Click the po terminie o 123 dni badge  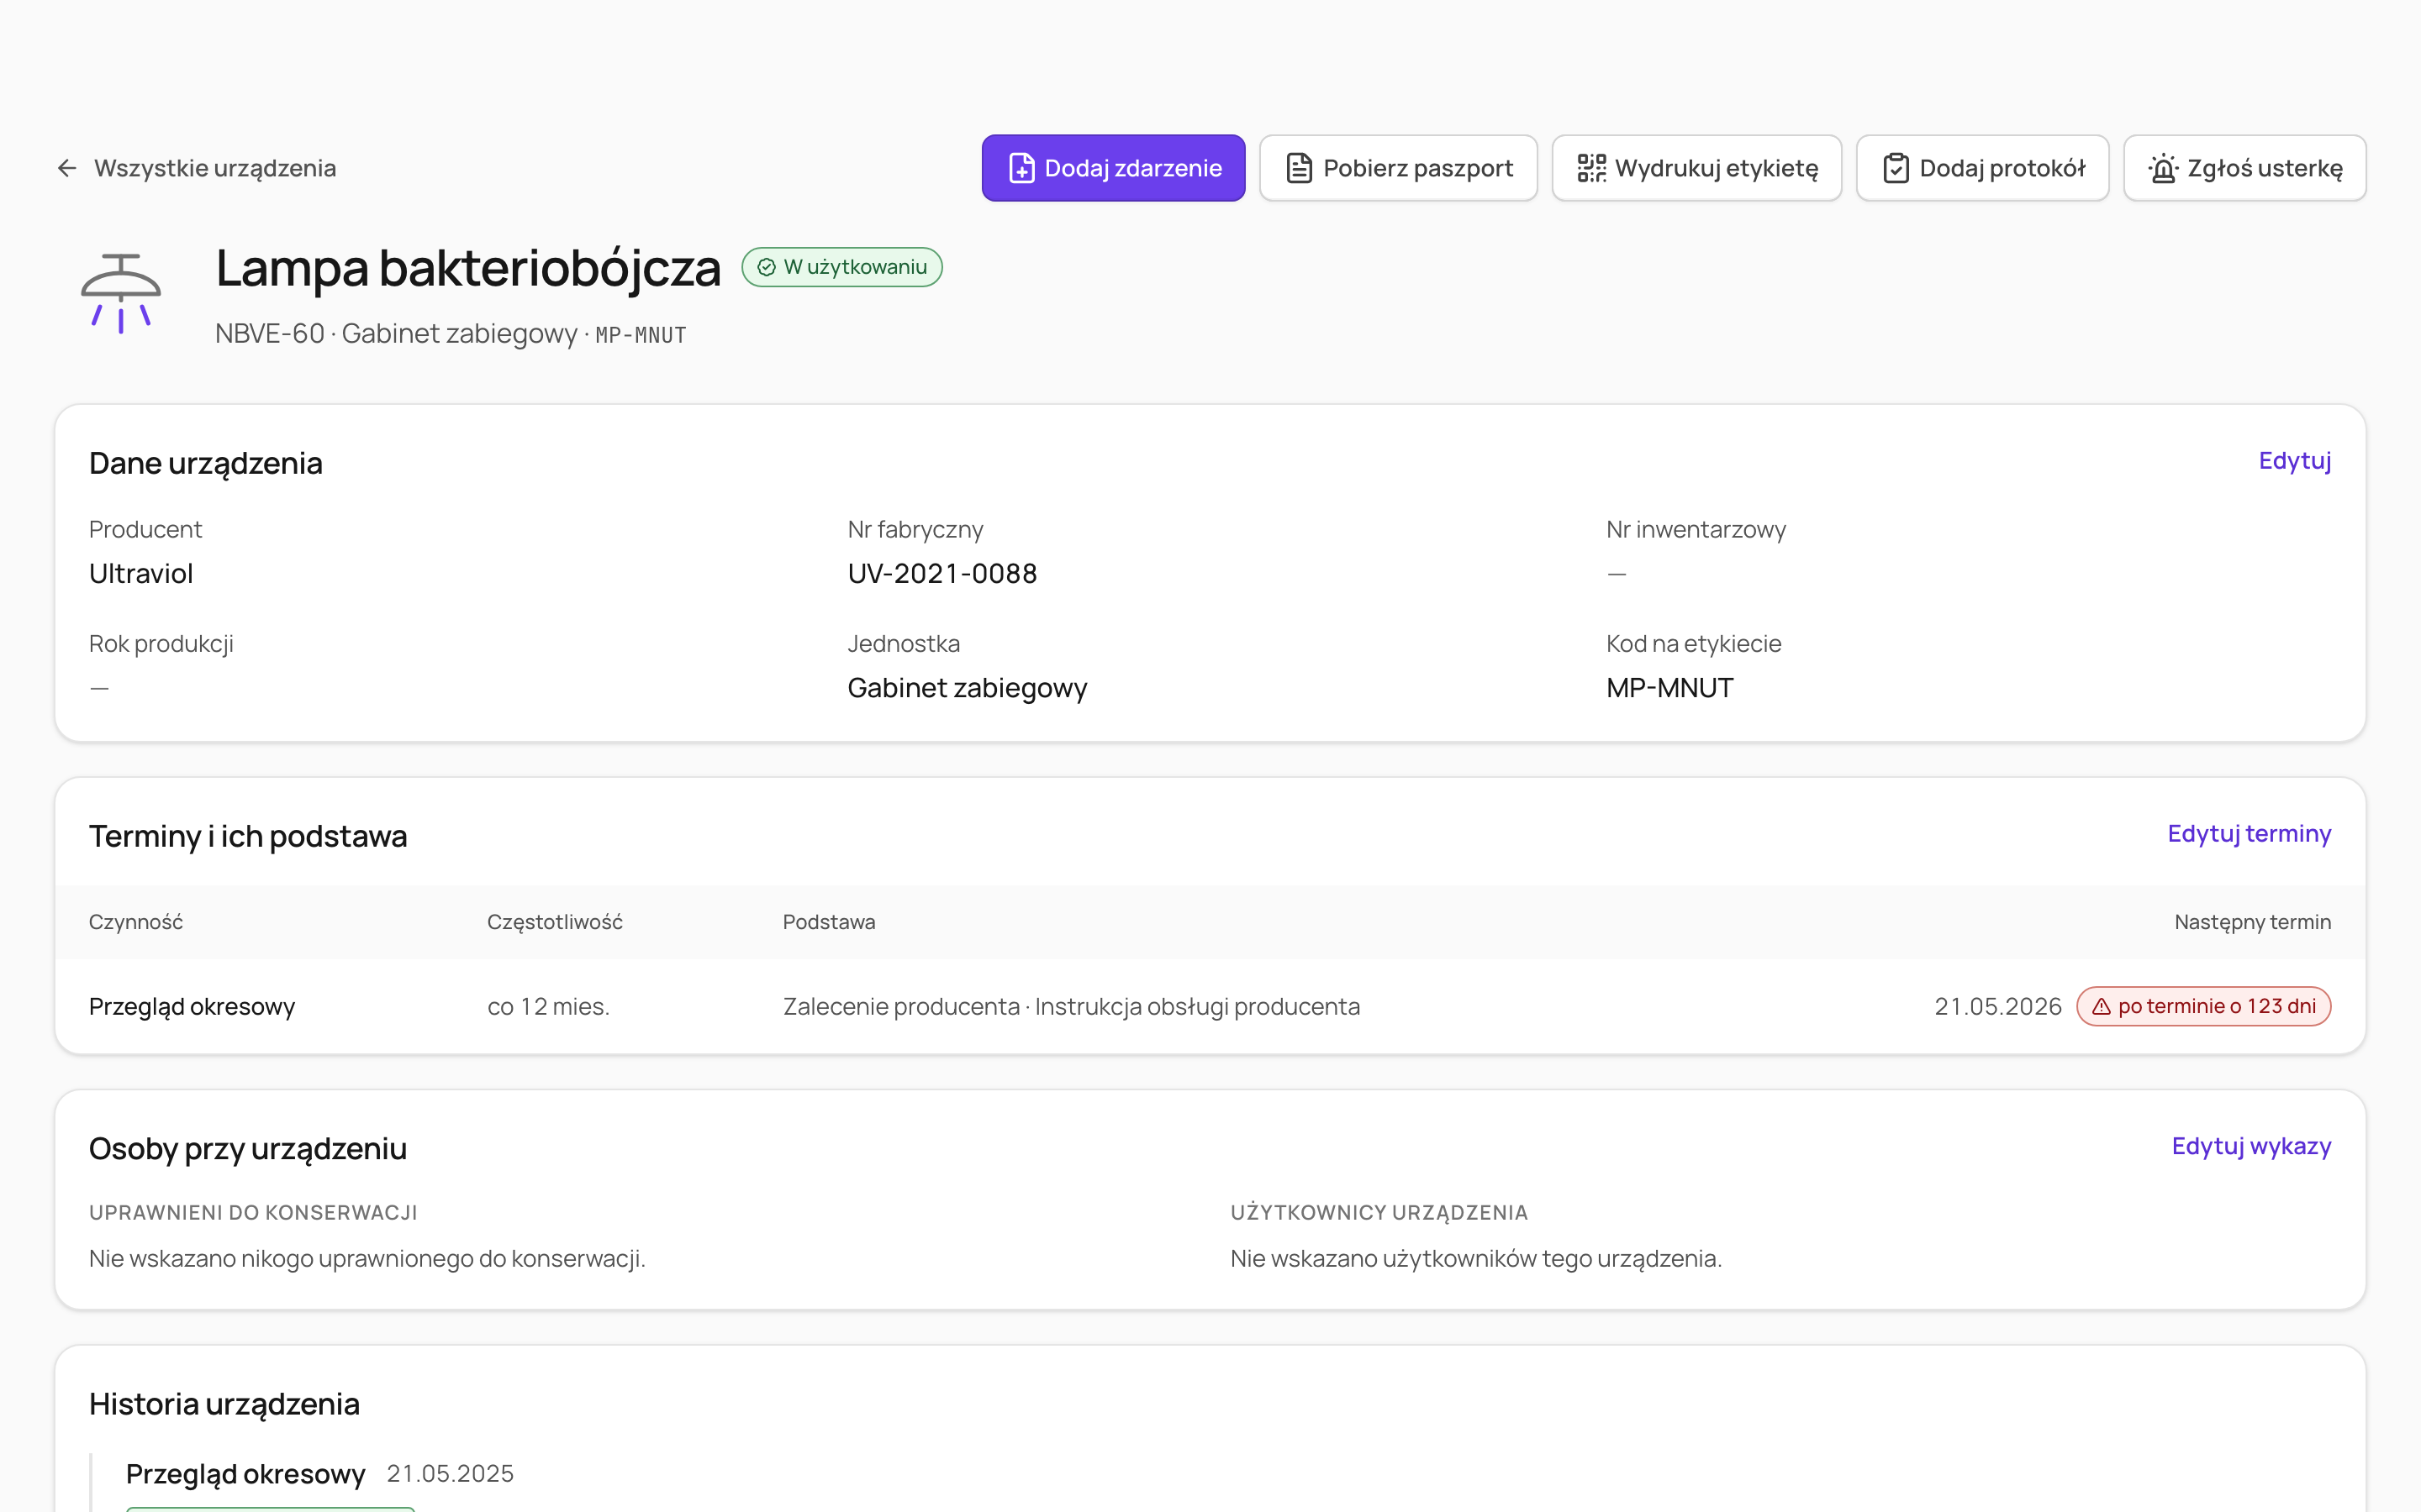coord(2204,1007)
